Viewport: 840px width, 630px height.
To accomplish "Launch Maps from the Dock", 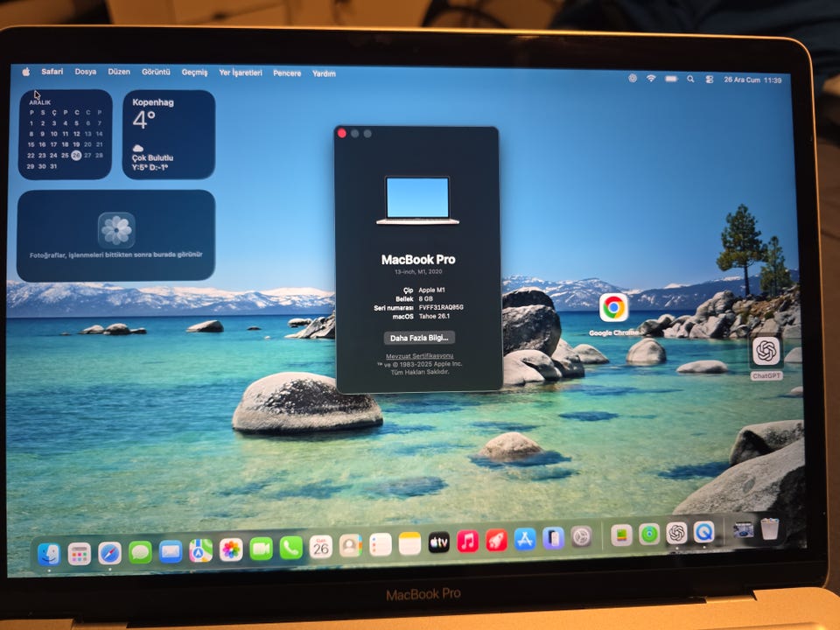I will [x=201, y=550].
